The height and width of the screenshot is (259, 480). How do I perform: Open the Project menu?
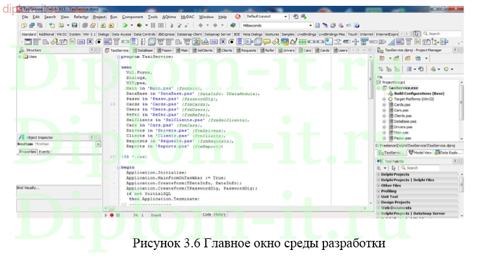point(99,17)
